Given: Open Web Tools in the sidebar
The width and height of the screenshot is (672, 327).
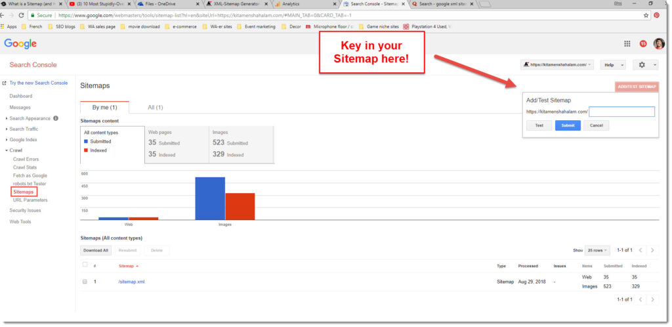Looking at the screenshot, I should point(20,221).
